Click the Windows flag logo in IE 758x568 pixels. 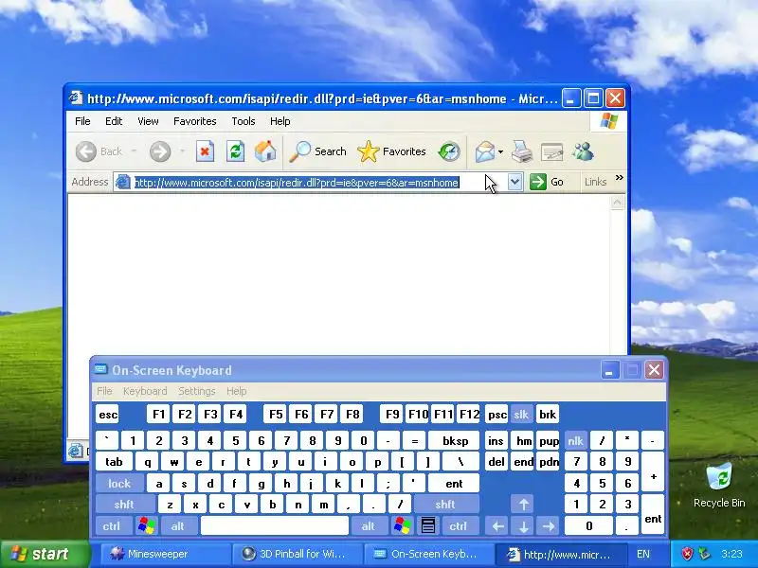click(x=608, y=121)
